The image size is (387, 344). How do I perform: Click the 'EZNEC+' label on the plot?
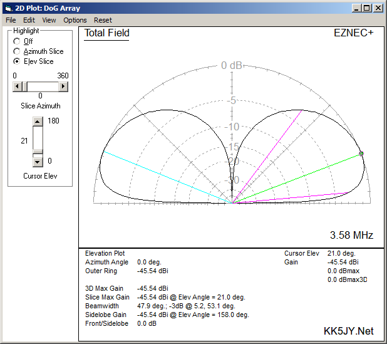pyautogui.click(x=353, y=33)
